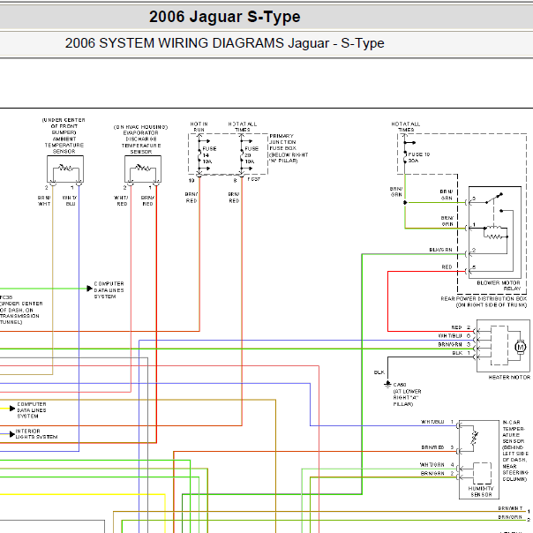
Task: Click the '2006 Jaguar S-Type' heading
Action: 225,17
